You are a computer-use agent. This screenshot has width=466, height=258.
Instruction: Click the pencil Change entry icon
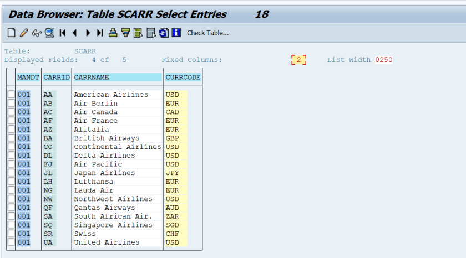(24, 33)
